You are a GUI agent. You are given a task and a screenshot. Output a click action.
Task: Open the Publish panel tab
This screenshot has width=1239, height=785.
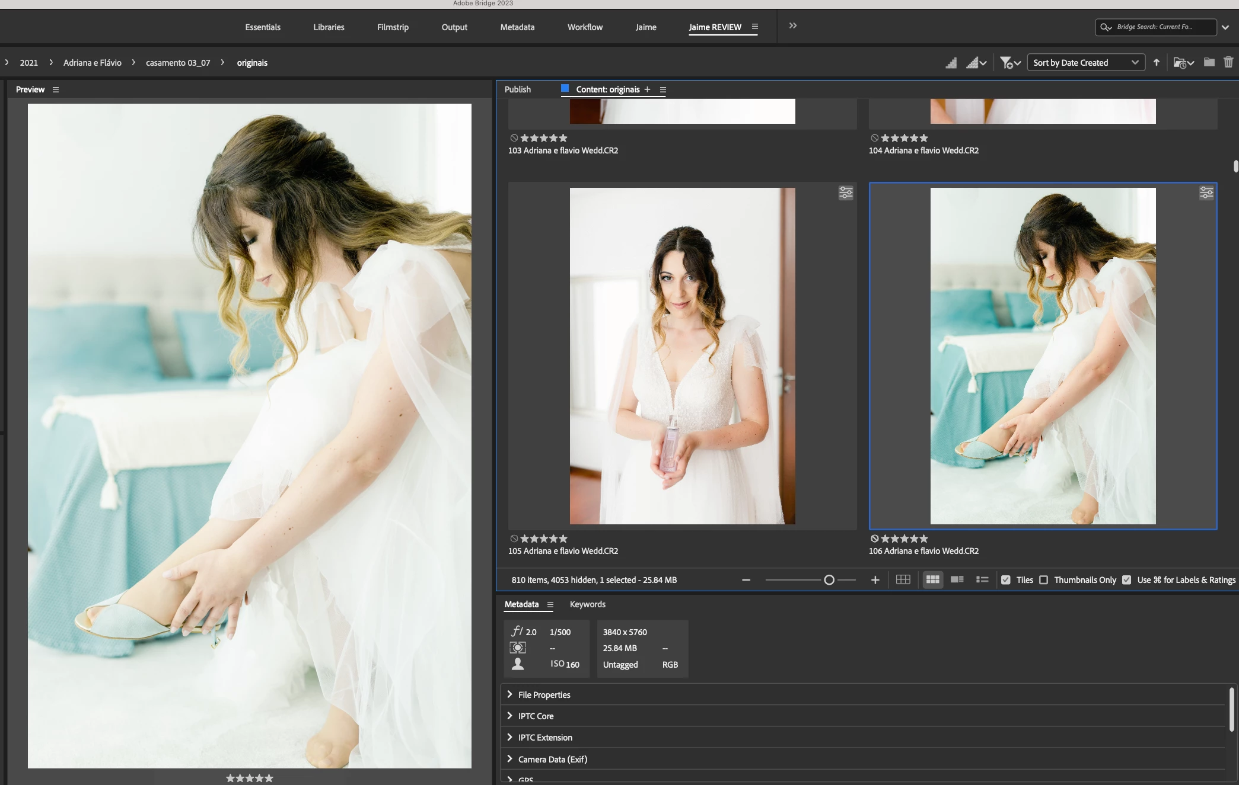pos(517,89)
